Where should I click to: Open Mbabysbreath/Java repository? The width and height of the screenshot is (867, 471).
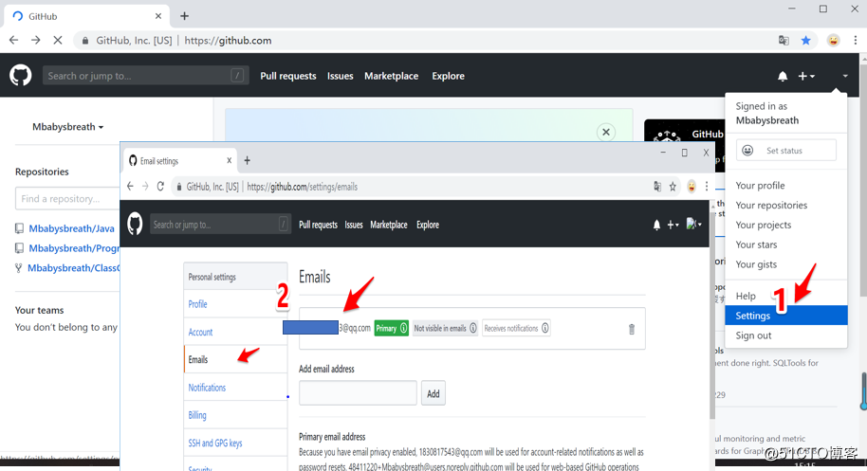(x=71, y=228)
